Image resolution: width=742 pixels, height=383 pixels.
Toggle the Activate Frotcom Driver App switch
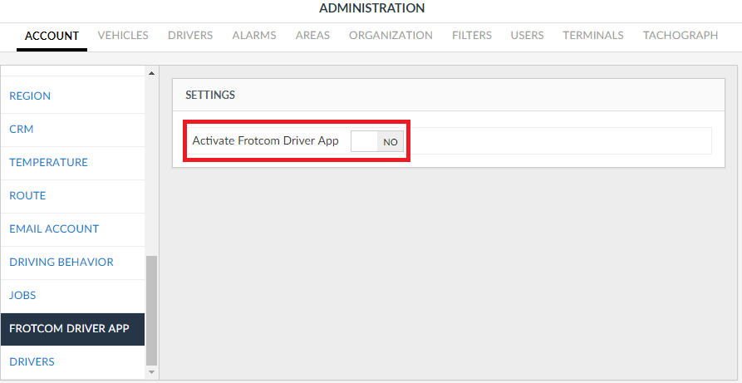click(x=377, y=141)
